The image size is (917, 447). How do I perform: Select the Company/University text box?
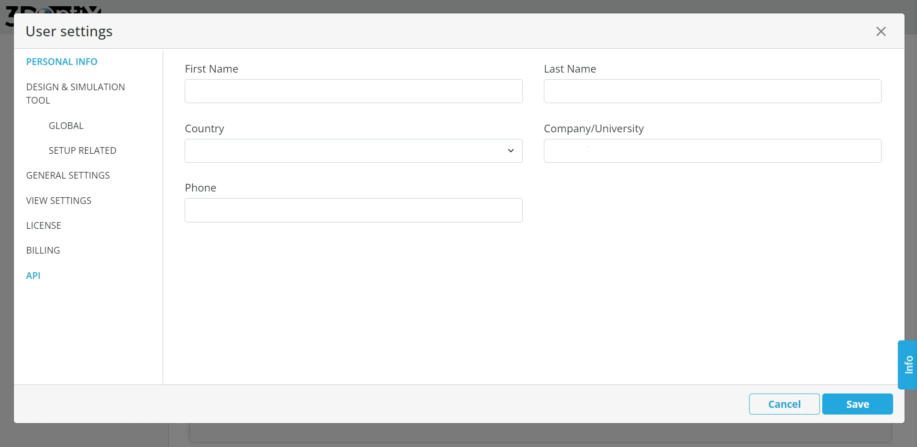click(712, 151)
